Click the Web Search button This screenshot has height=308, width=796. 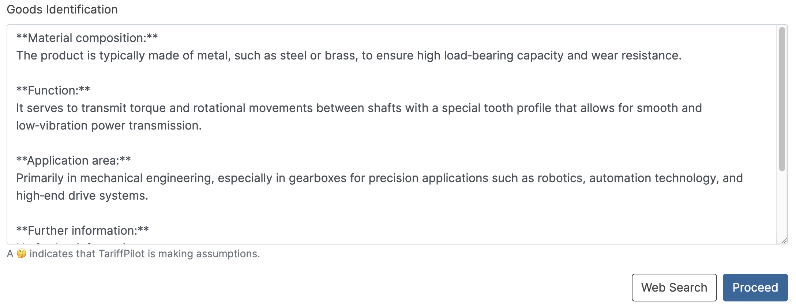pyautogui.click(x=674, y=288)
